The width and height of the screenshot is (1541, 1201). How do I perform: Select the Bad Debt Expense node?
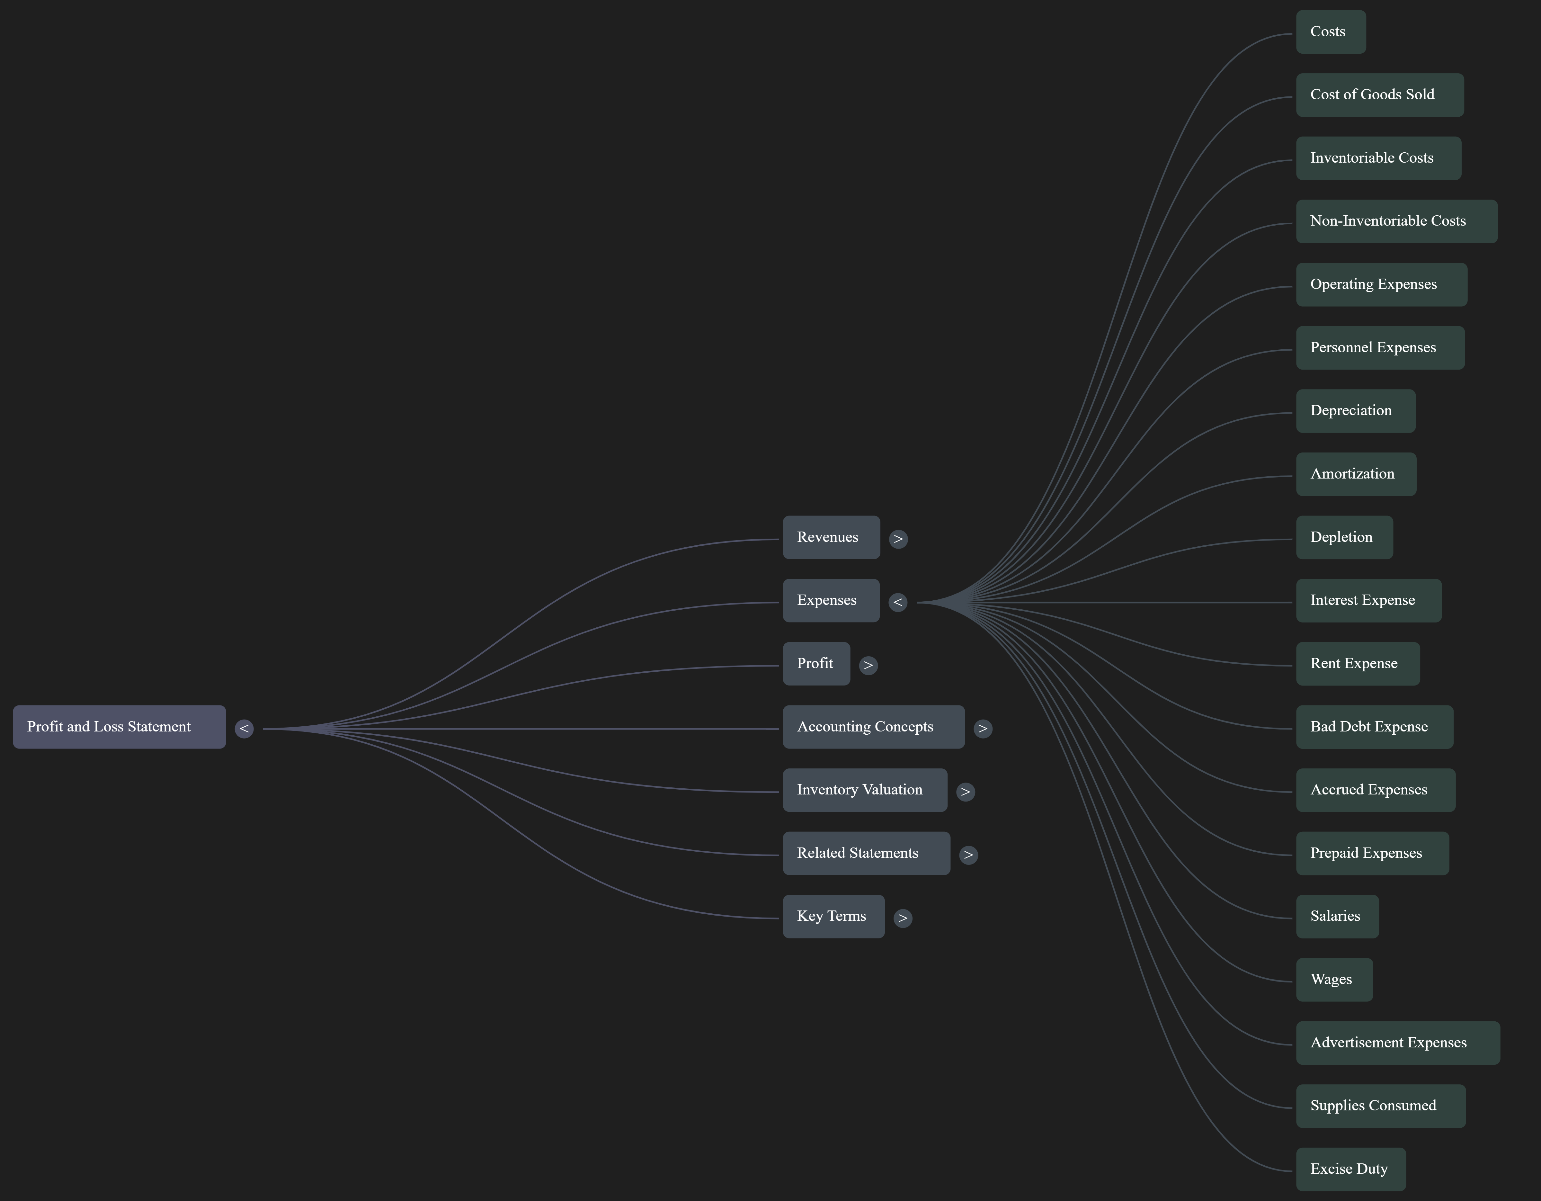pos(1374,727)
